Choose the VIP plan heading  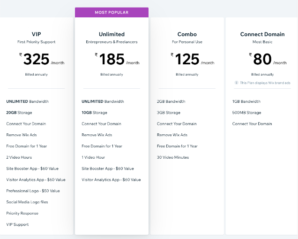click(36, 34)
